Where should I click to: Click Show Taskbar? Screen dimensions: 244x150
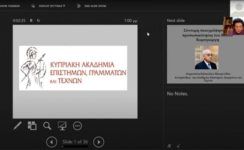(x=10, y=6)
